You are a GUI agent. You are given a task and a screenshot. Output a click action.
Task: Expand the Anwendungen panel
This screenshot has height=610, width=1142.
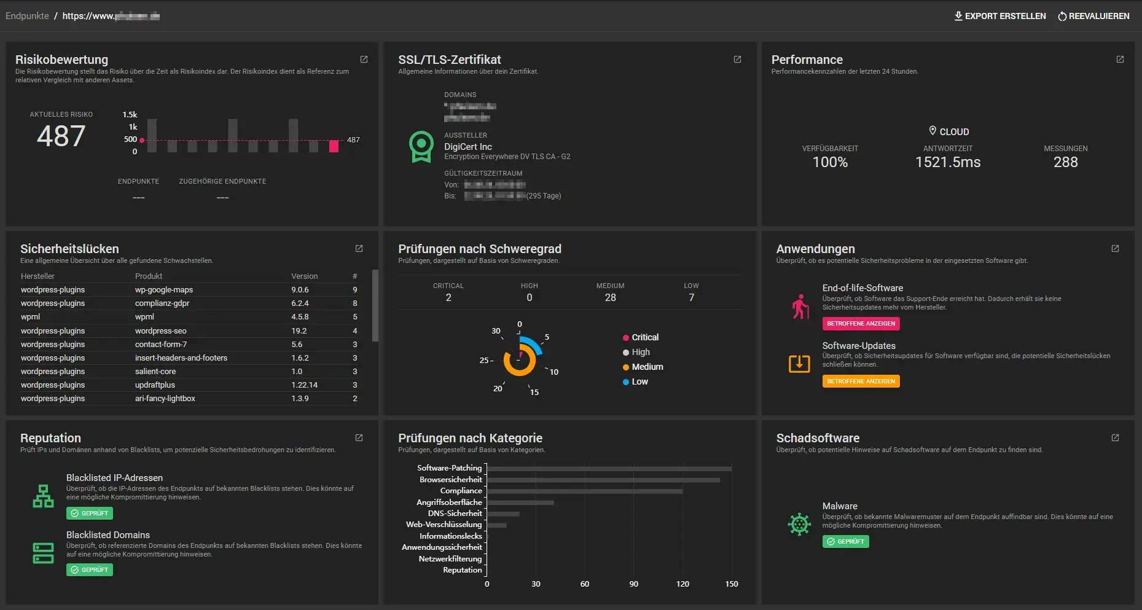click(x=1114, y=248)
